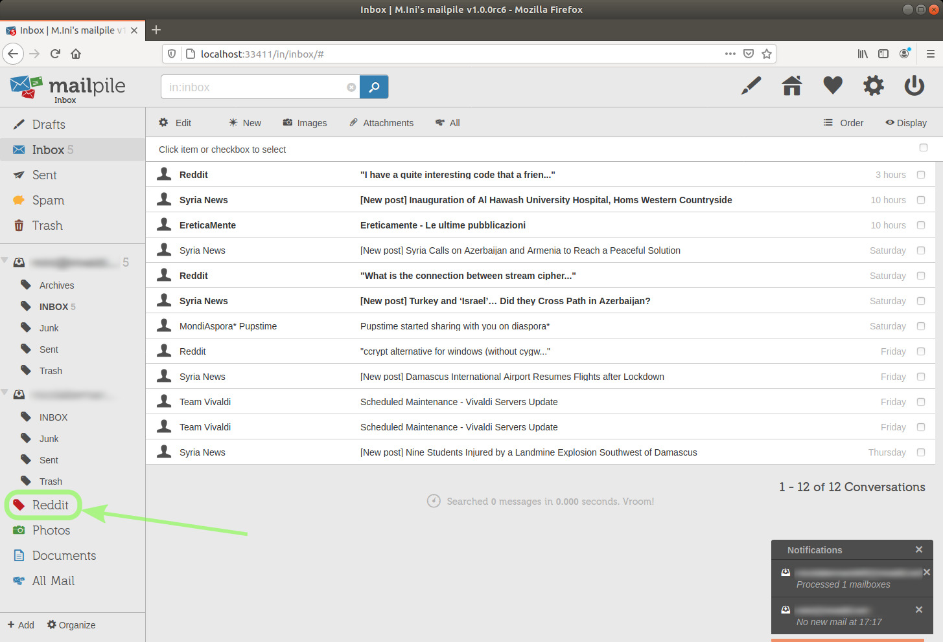The image size is (943, 642).
Task: Collapse the first mail account tree
Action: 5,260
